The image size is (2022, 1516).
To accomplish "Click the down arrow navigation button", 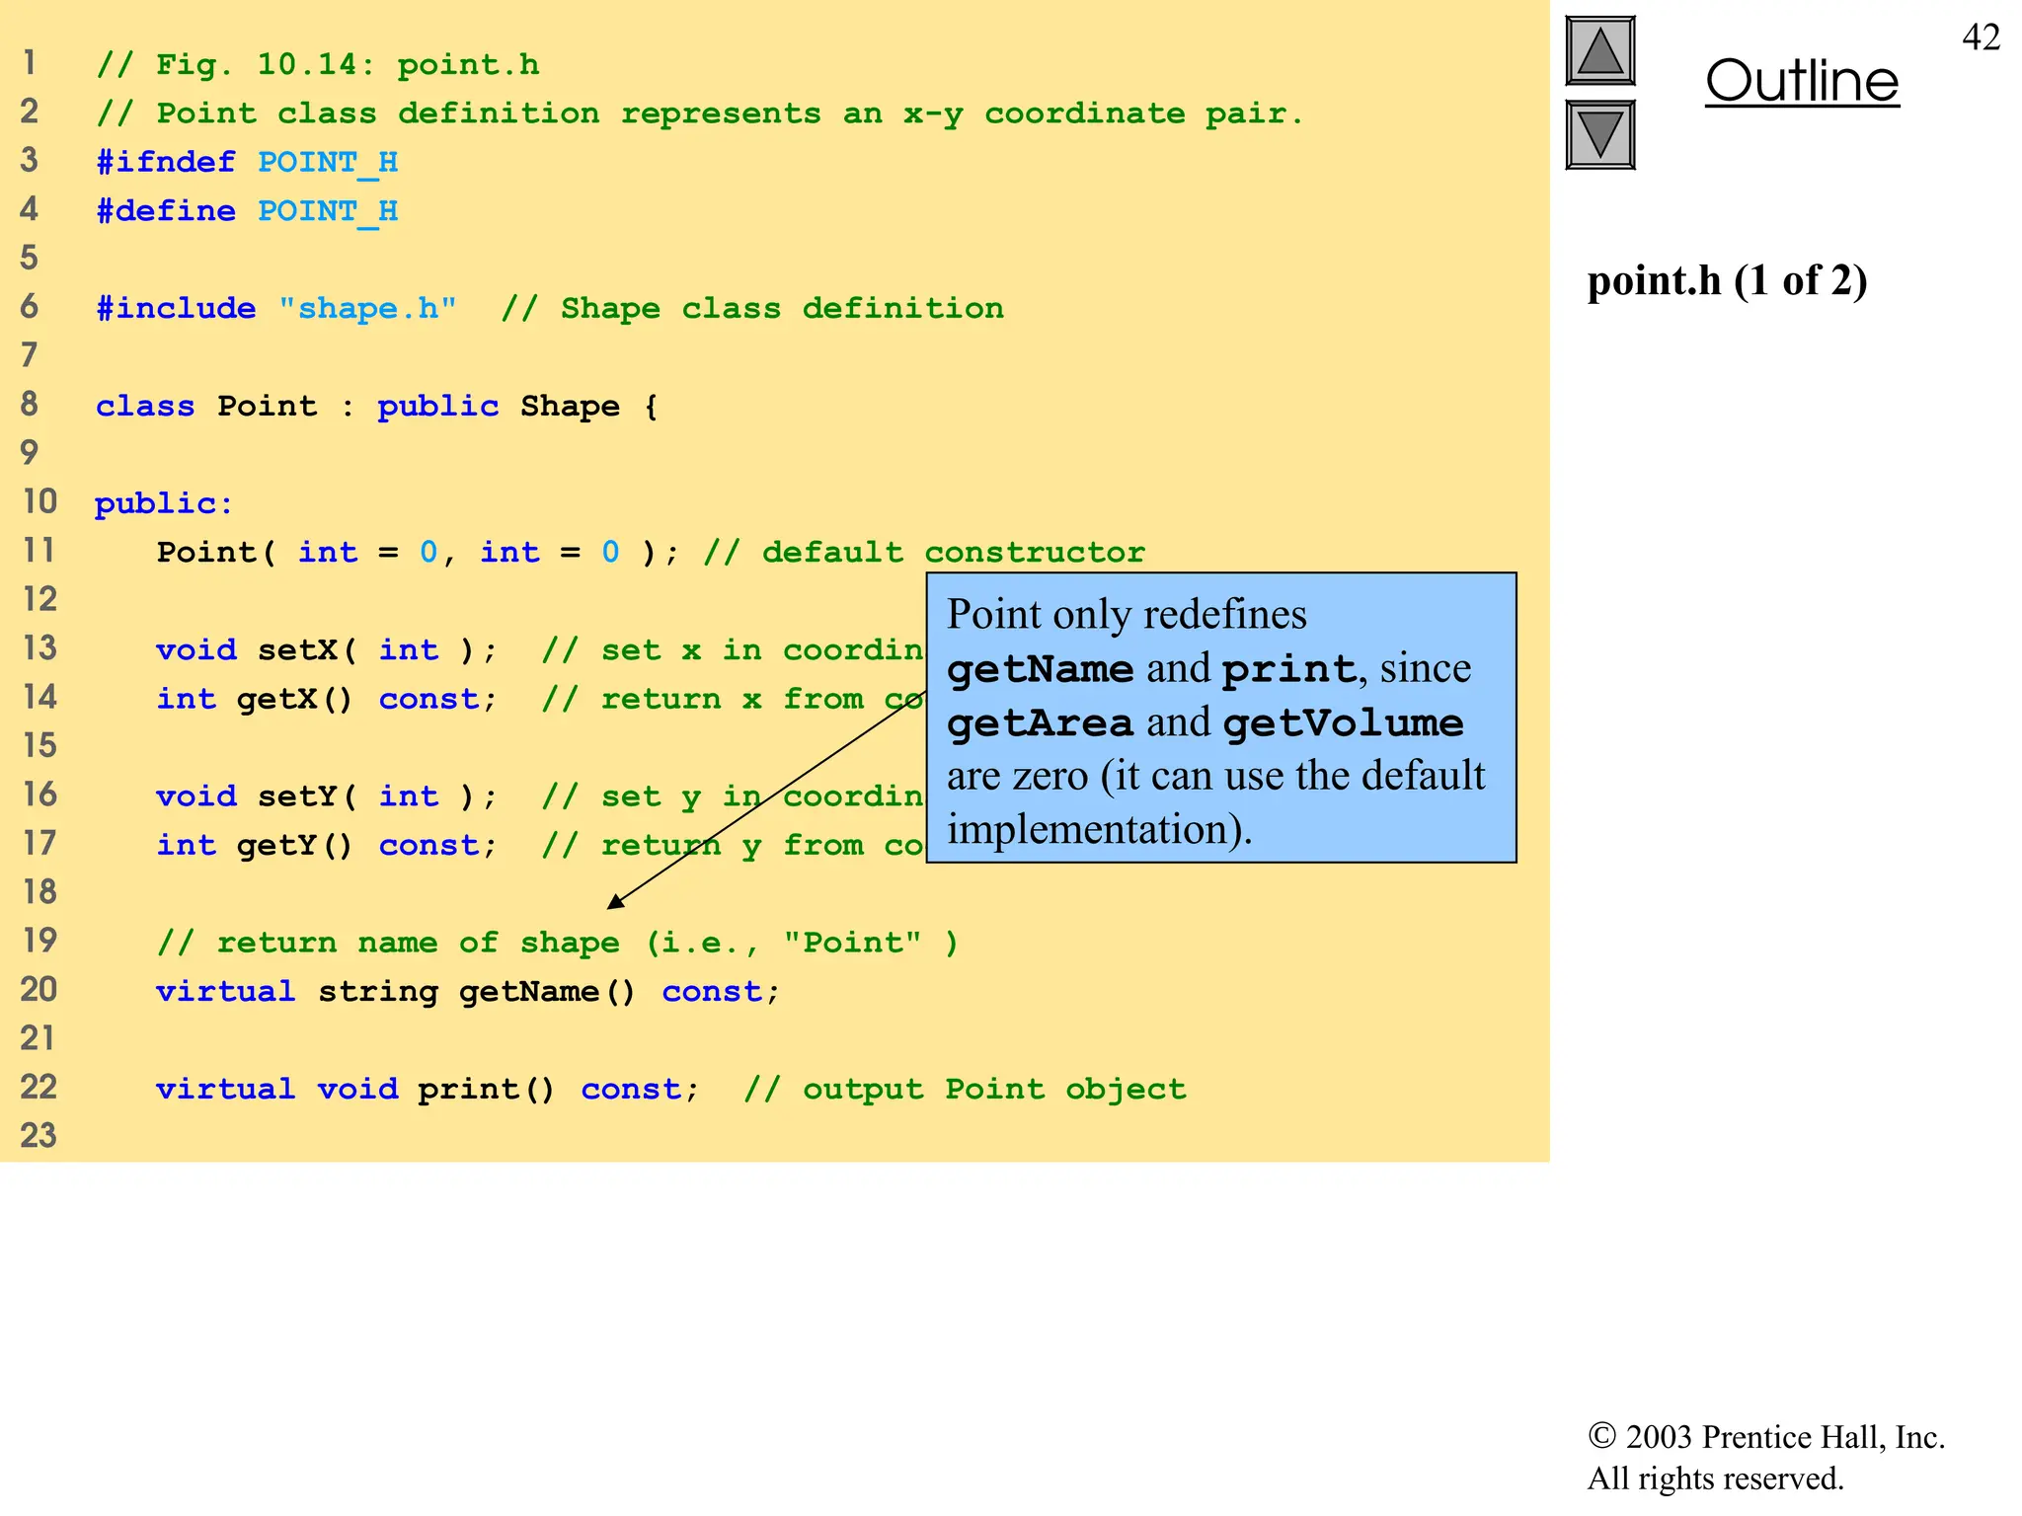I will [x=1599, y=135].
